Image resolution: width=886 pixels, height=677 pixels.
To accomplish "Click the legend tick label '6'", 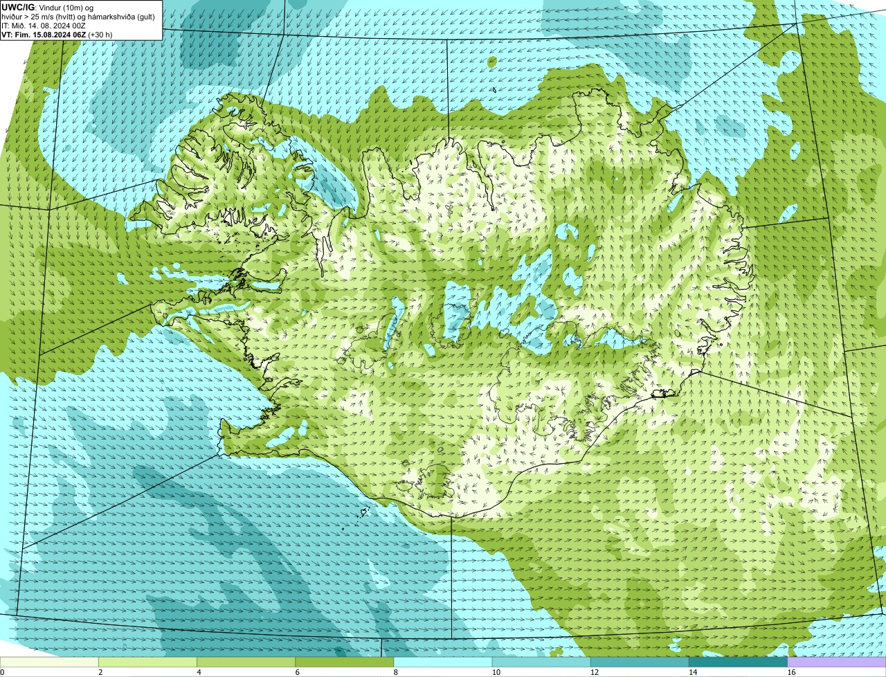I will 298,672.
